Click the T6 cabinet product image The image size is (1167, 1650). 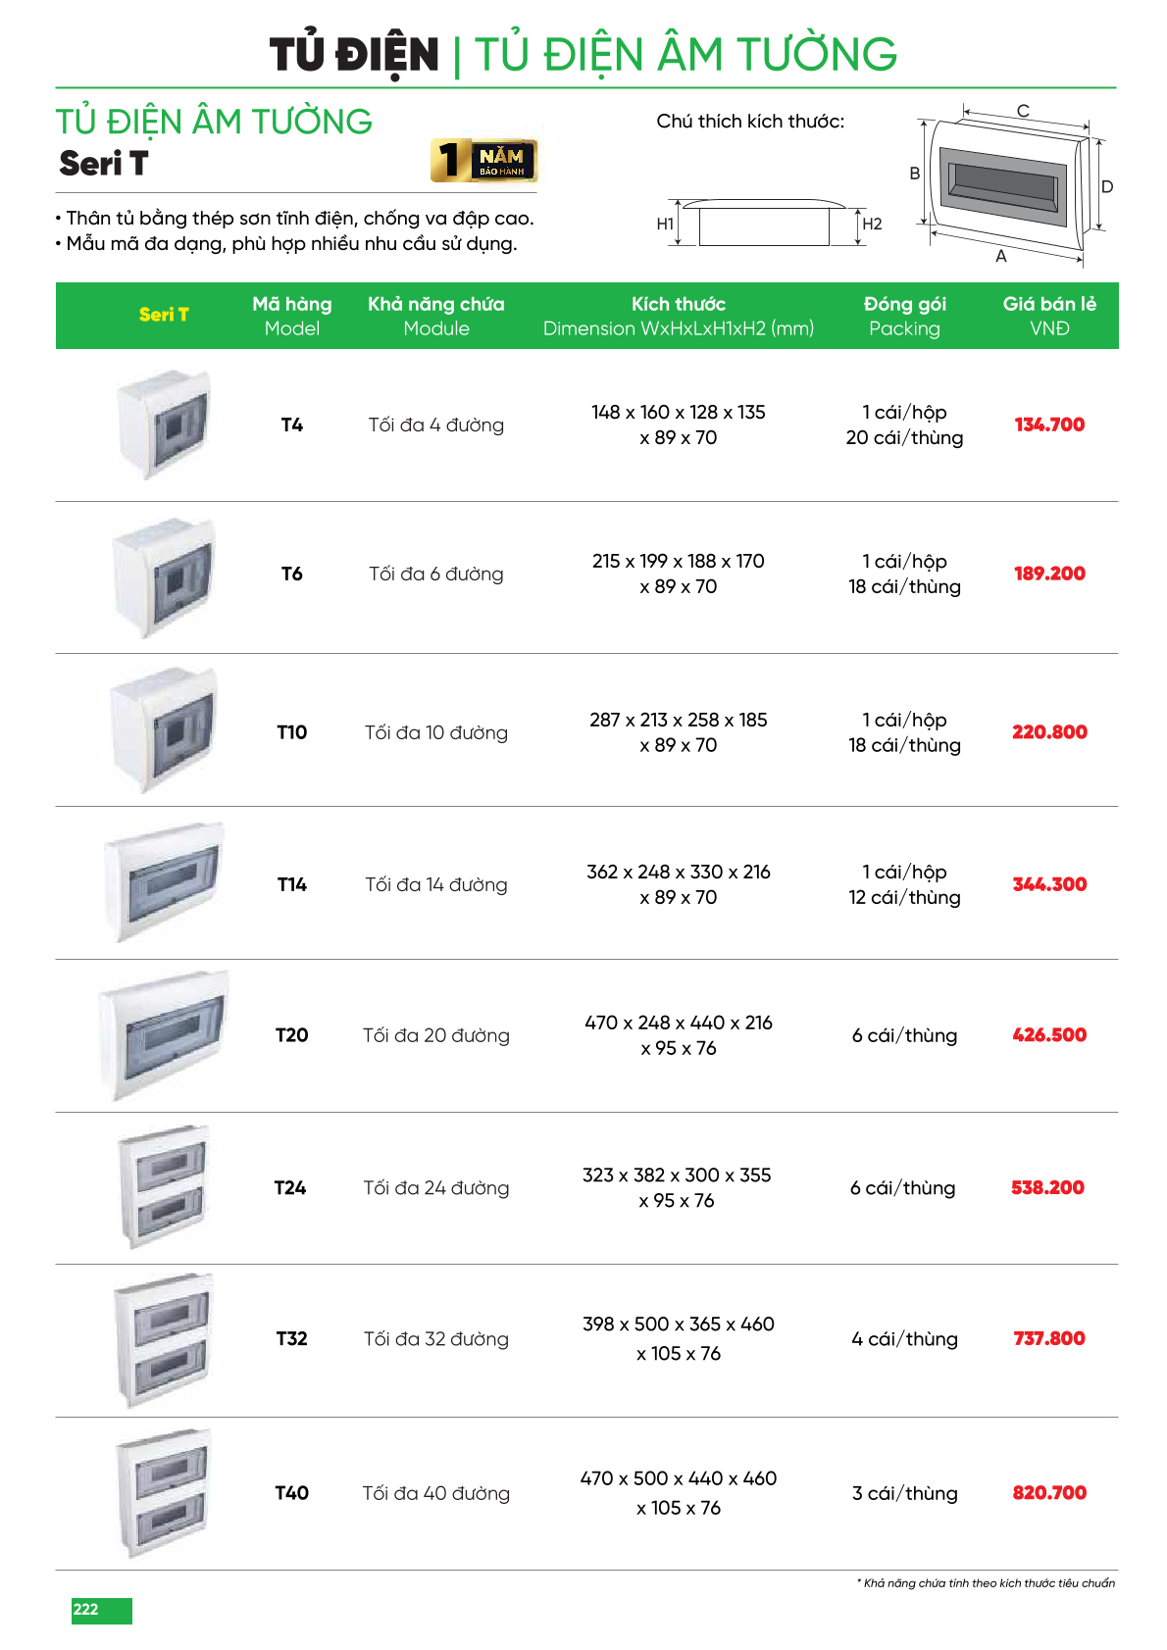[164, 577]
